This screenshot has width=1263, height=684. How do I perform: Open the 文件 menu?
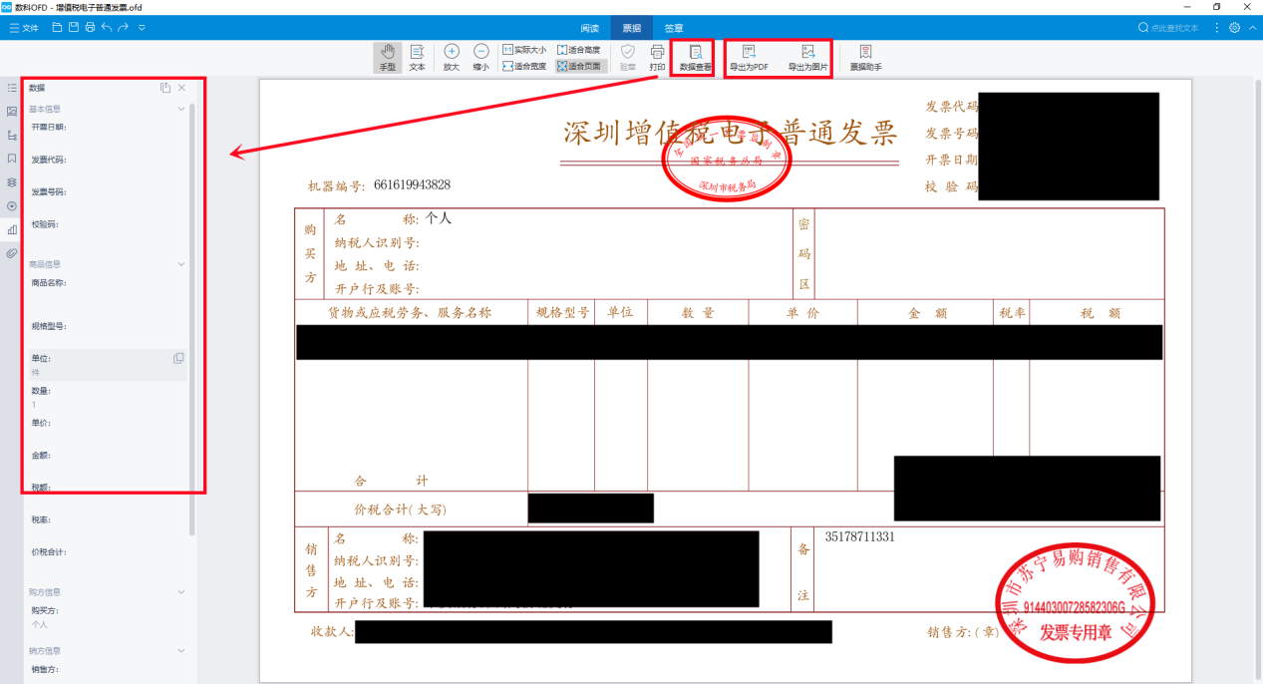pyautogui.click(x=22, y=27)
